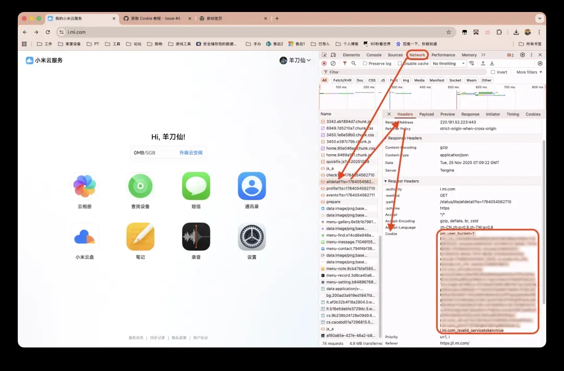The width and height of the screenshot is (564, 371).
Task: Open the 查找设备 find device icon
Action: tap(140, 186)
